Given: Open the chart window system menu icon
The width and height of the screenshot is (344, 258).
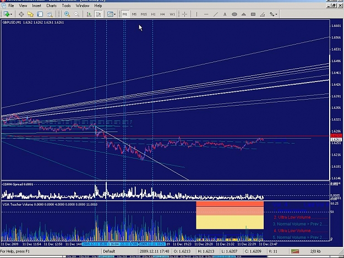Looking at the screenshot, I should tap(3, 6).
